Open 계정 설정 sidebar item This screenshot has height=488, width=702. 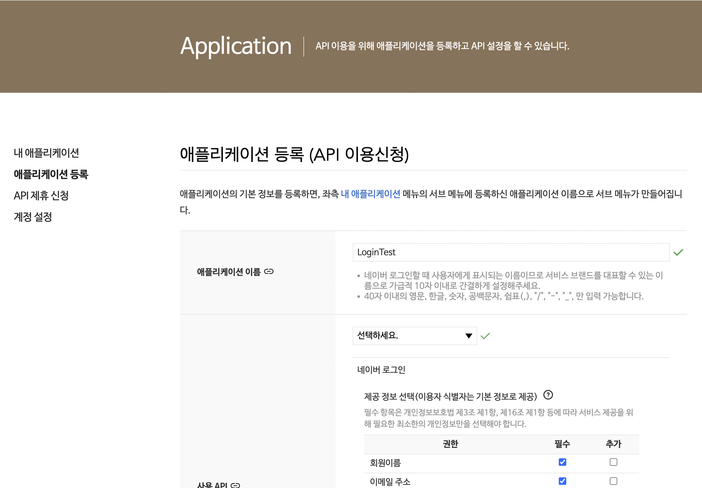tap(33, 217)
